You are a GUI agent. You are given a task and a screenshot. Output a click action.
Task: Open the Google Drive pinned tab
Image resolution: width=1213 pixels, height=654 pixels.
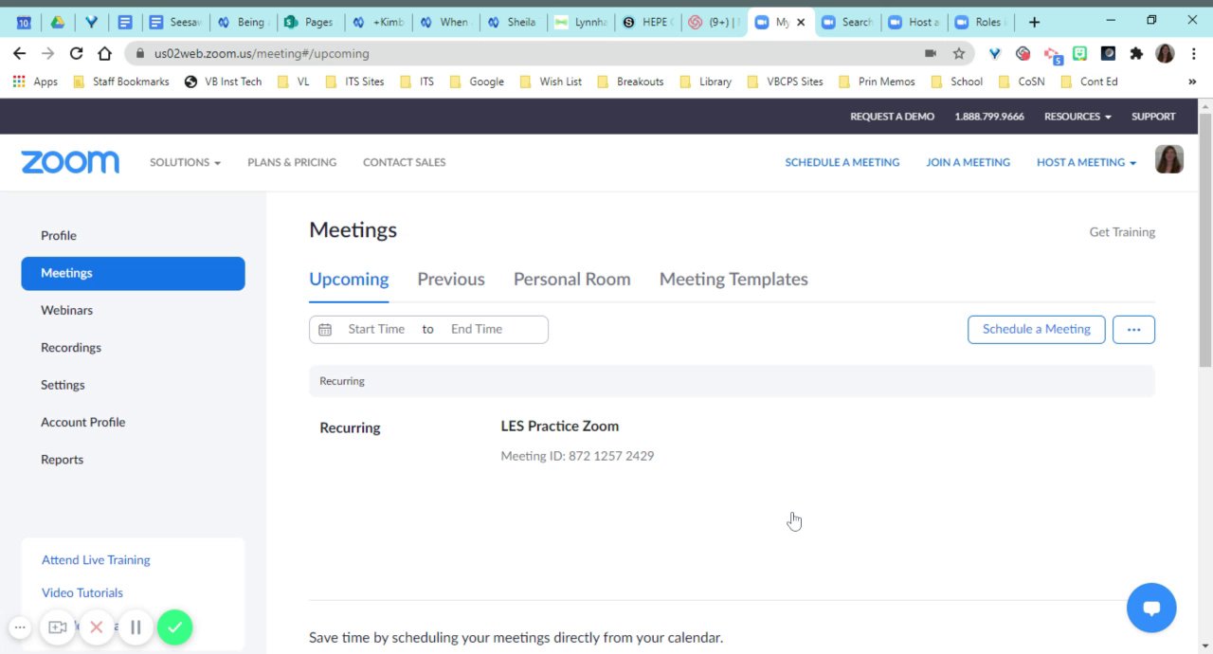tap(57, 22)
